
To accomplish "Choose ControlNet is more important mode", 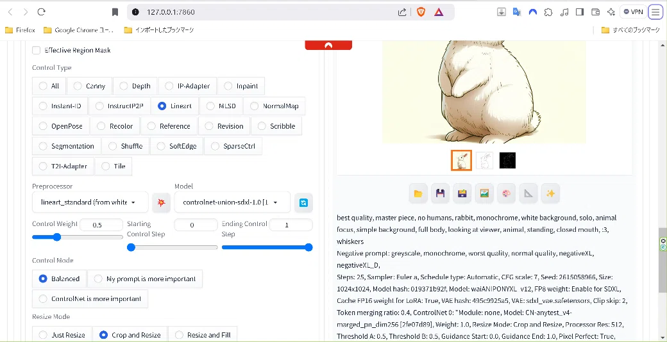I will coord(90,298).
